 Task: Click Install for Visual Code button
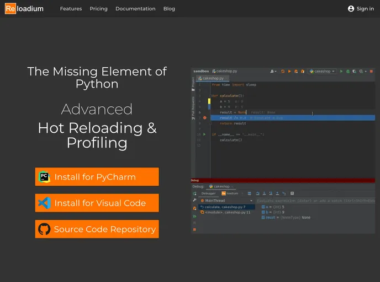point(97,203)
